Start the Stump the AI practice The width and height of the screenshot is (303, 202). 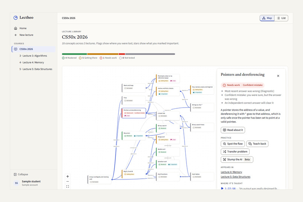[x=237, y=159]
